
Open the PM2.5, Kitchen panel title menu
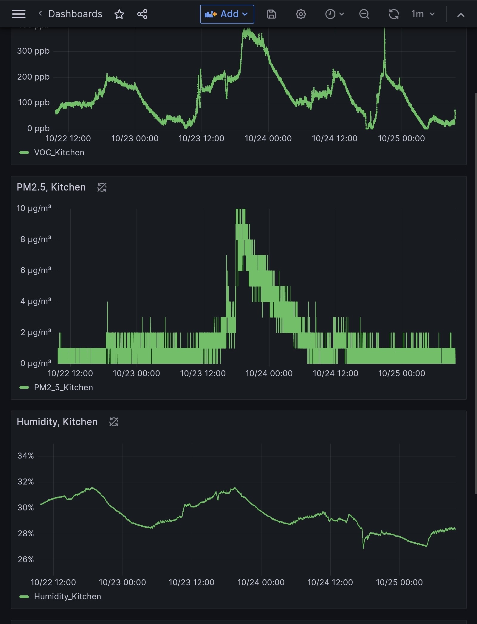(x=51, y=187)
